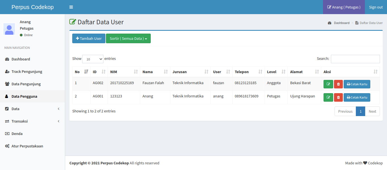Focus the Search input field

[355, 59]
